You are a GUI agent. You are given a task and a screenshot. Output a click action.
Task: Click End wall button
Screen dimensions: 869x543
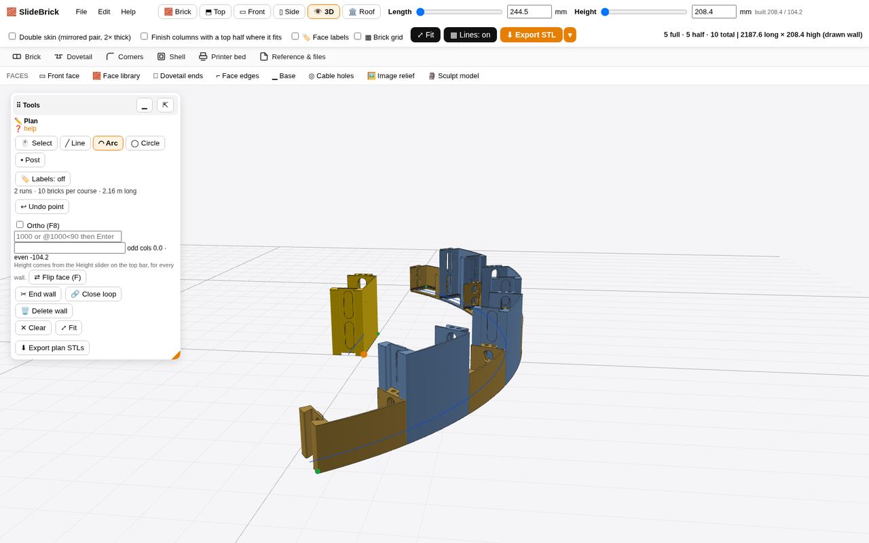38,294
